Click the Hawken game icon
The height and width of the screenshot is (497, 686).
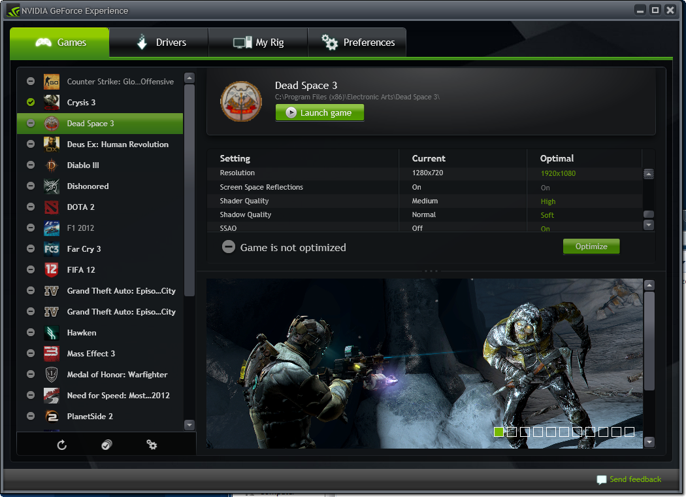point(52,333)
